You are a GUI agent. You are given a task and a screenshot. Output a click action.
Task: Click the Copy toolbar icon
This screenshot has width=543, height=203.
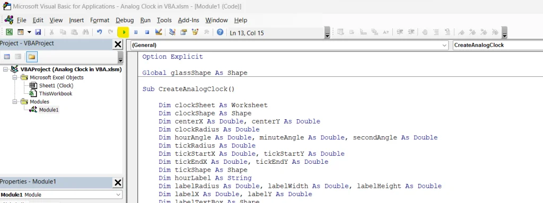(63, 32)
